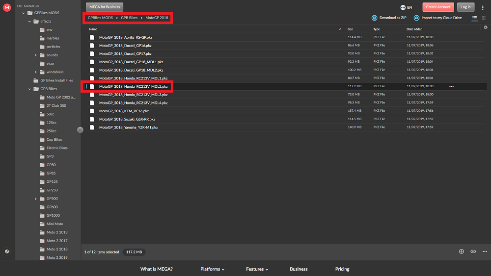491x276 pixels.
Task: Click the Download as ZIP icon
Action: tap(374, 18)
